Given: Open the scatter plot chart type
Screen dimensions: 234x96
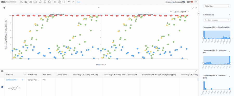Looking at the screenshot, I should tap(22, 2).
